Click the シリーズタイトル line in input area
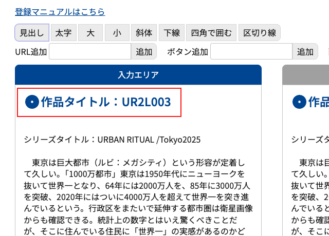 112,140
